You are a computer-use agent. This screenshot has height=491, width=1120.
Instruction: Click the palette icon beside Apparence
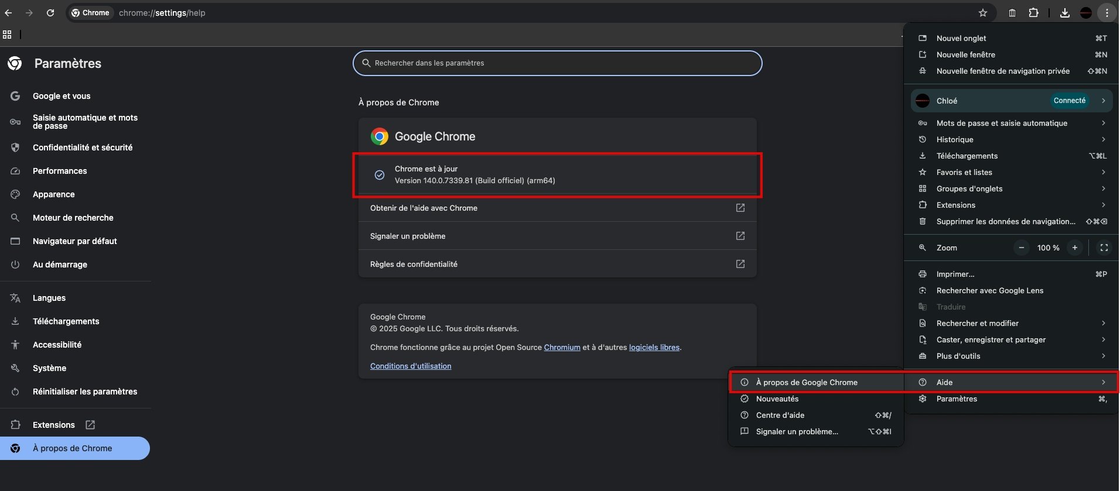[x=15, y=194]
